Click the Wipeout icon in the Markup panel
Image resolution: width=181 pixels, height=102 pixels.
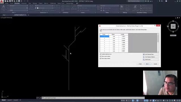122,7
